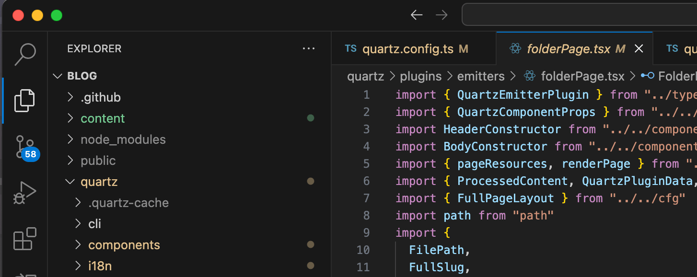Image resolution: width=697 pixels, height=277 pixels.
Task: Go forward with the right arrow
Action: coord(441,15)
